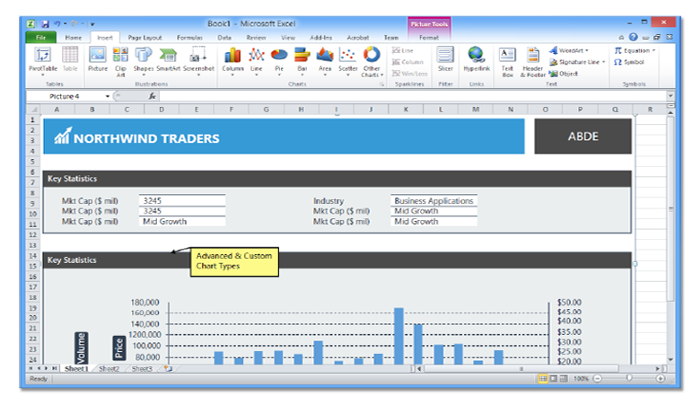The width and height of the screenshot is (700, 405).
Task: Insert a Hyperlink
Action: [x=477, y=59]
